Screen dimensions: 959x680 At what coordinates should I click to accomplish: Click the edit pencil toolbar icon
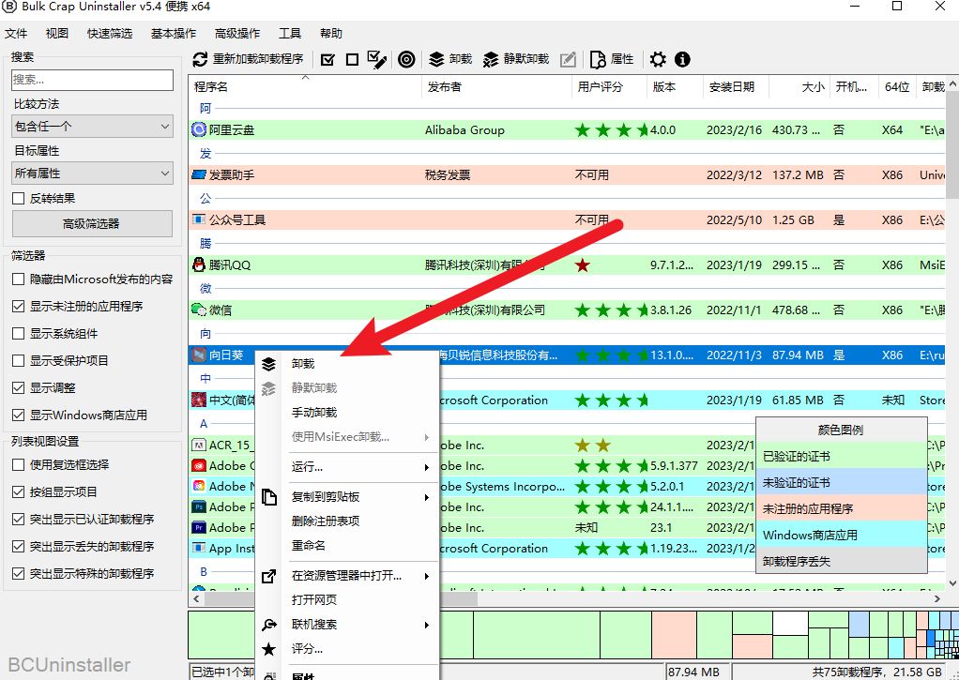click(x=569, y=59)
